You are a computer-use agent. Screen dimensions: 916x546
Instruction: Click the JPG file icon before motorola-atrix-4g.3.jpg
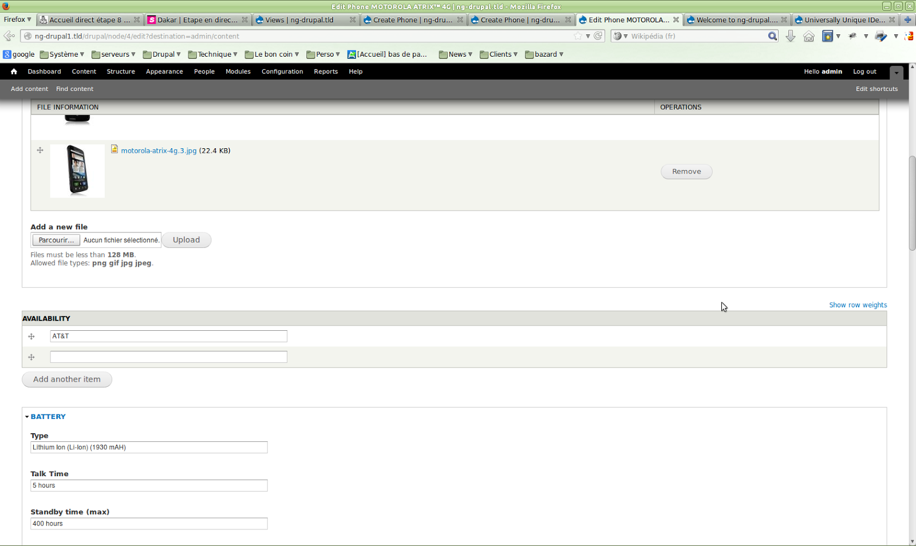click(x=114, y=149)
